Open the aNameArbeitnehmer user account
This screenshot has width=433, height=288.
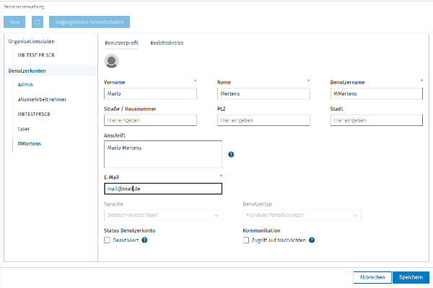pos(42,99)
